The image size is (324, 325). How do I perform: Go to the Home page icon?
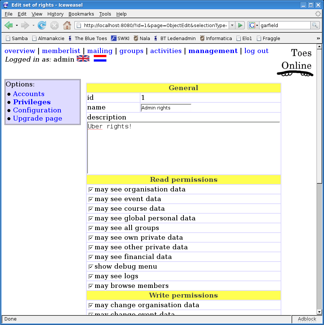pos(67,25)
